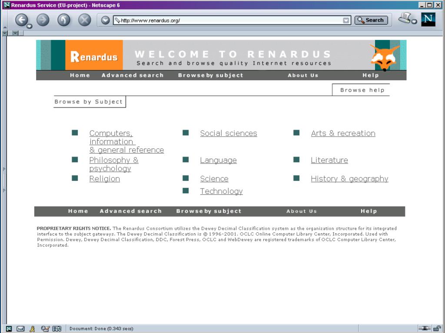The height and width of the screenshot is (333, 445).
Task: Click the Netscape window title bar icon
Action: (7, 5)
